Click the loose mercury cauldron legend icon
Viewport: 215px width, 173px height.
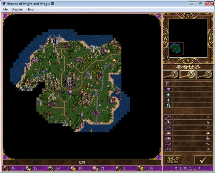(208, 123)
